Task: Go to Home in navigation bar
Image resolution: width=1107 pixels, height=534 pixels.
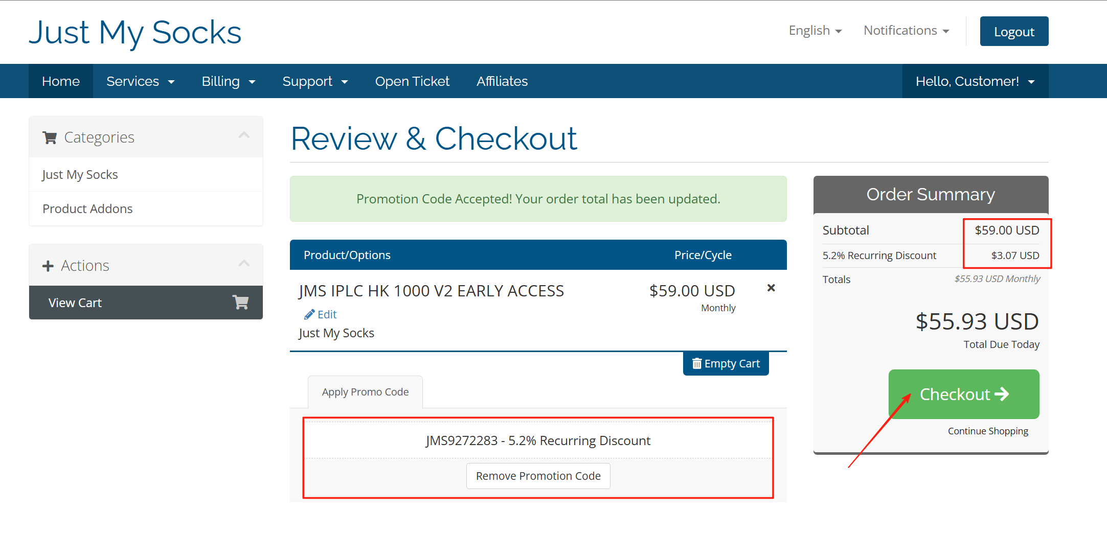Action: [x=61, y=81]
